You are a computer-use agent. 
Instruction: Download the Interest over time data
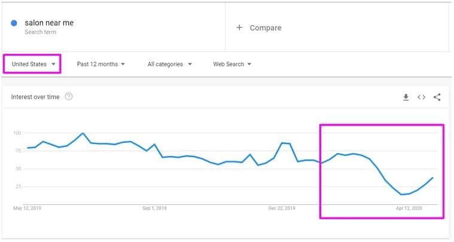pyautogui.click(x=406, y=97)
